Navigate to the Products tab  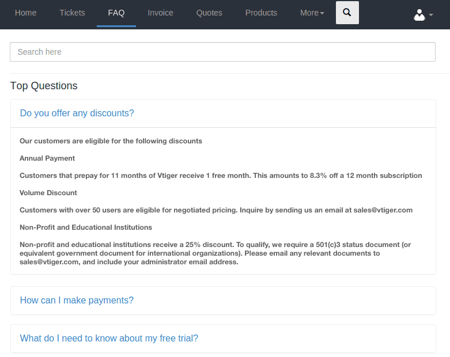[261, 13]
